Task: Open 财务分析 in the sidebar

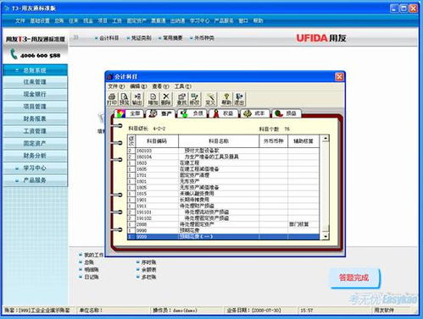Action: [x=35, y=156]
